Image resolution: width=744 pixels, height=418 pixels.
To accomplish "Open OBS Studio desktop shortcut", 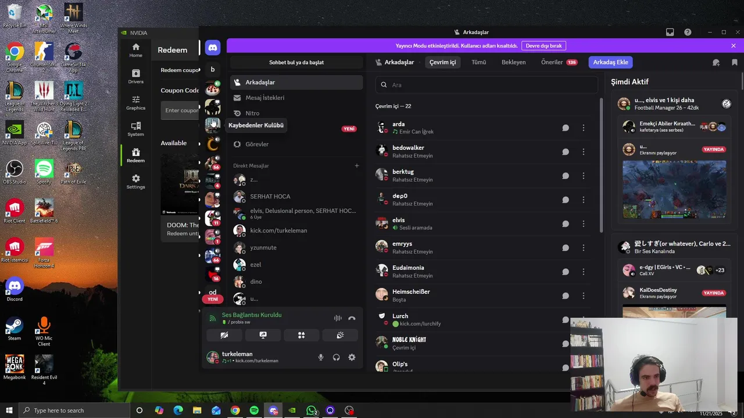I will pyautogui.click(x=15, y=173).
